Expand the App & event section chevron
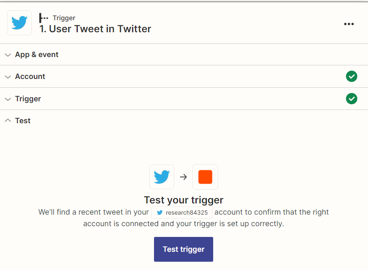Image resolution: width=368 pixels, height=270 pixels. click(8, 55)
